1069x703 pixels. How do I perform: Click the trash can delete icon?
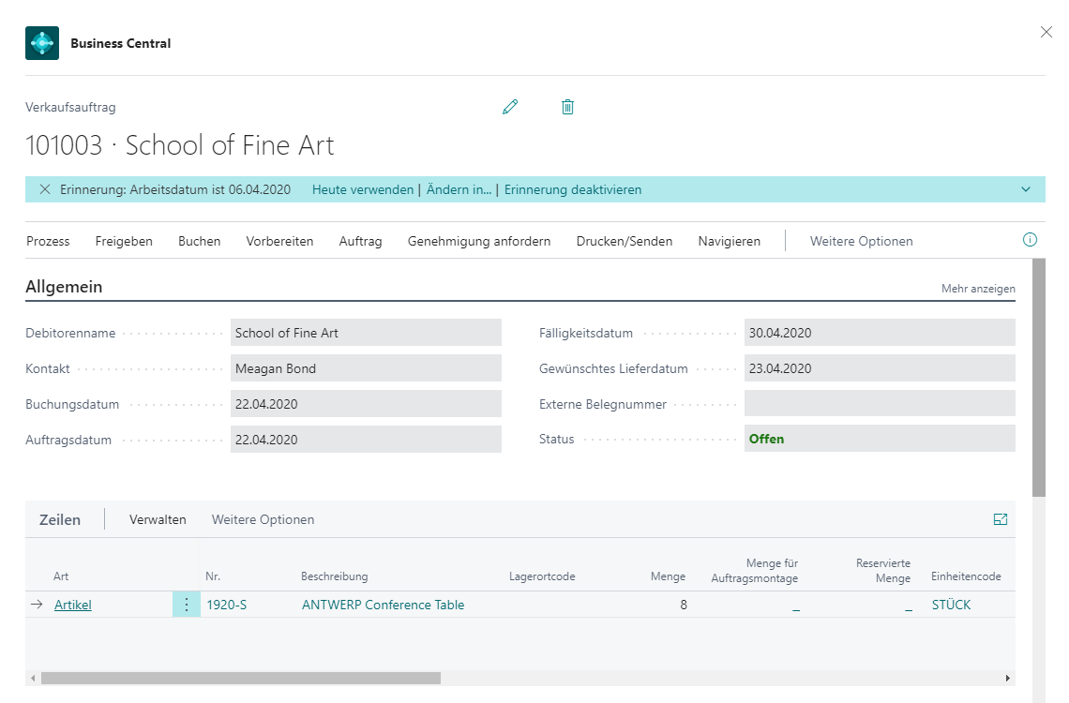pos(567,107)
